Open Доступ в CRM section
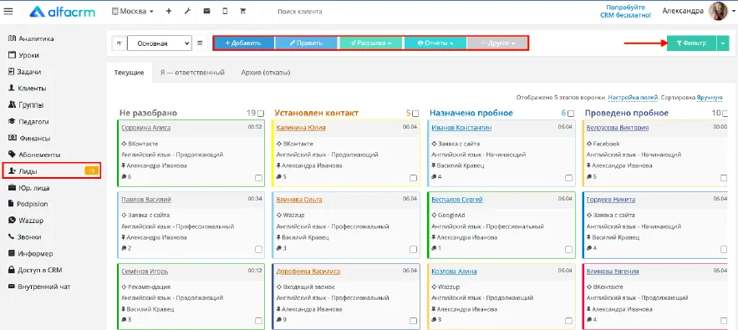 (x=35, y=270)
